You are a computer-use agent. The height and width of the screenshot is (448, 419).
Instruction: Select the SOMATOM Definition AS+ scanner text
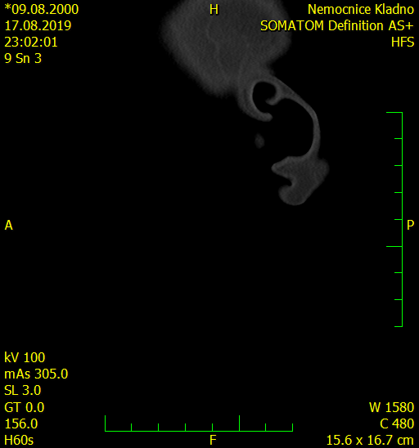(337, 25)
